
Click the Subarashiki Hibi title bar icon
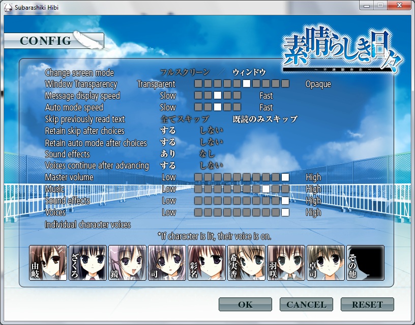pyautogui.click(x=8, y=7)
